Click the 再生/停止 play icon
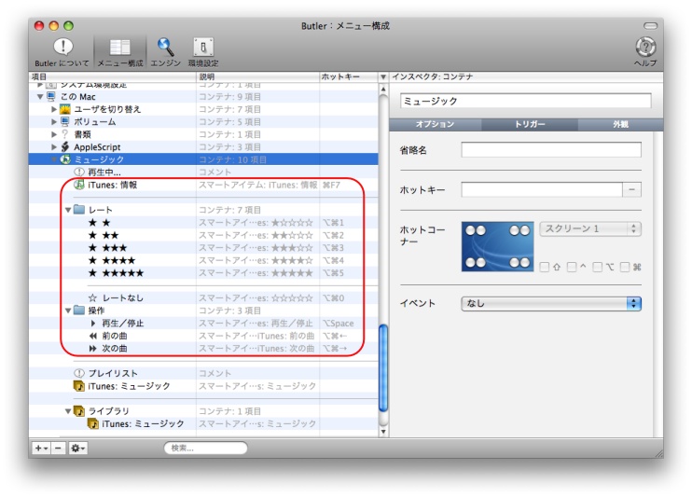Image resolution: width=692 pixels, height=497 pixels. [x=93, y=323]
